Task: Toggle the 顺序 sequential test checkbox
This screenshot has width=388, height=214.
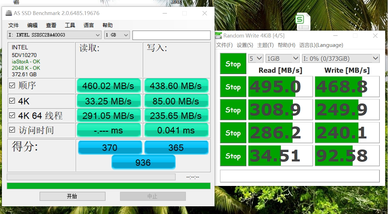Action: coord(12,86)
